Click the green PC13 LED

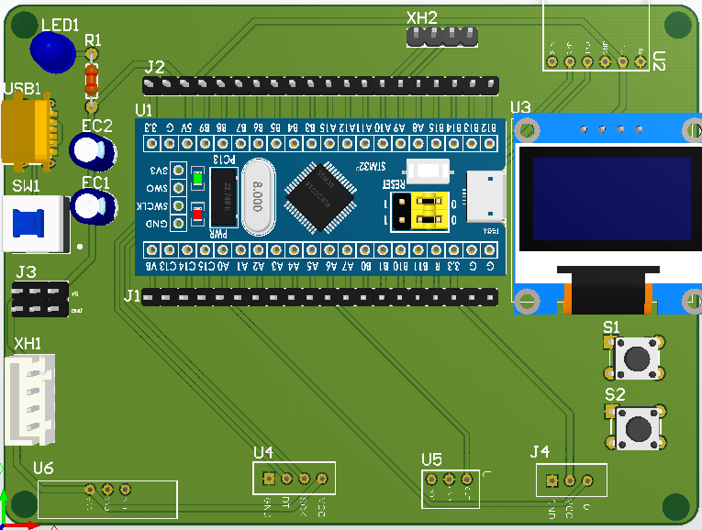pos(197,179)
